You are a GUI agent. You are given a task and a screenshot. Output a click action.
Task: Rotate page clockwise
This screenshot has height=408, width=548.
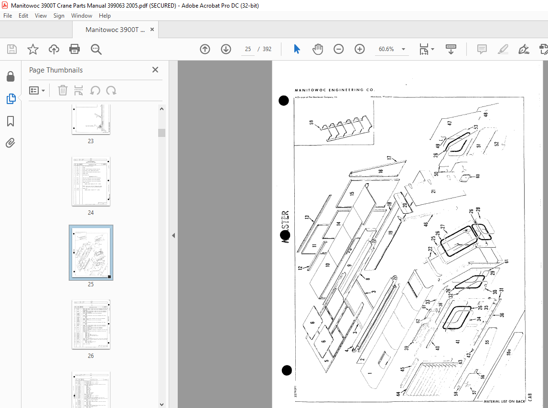(111, 90)
